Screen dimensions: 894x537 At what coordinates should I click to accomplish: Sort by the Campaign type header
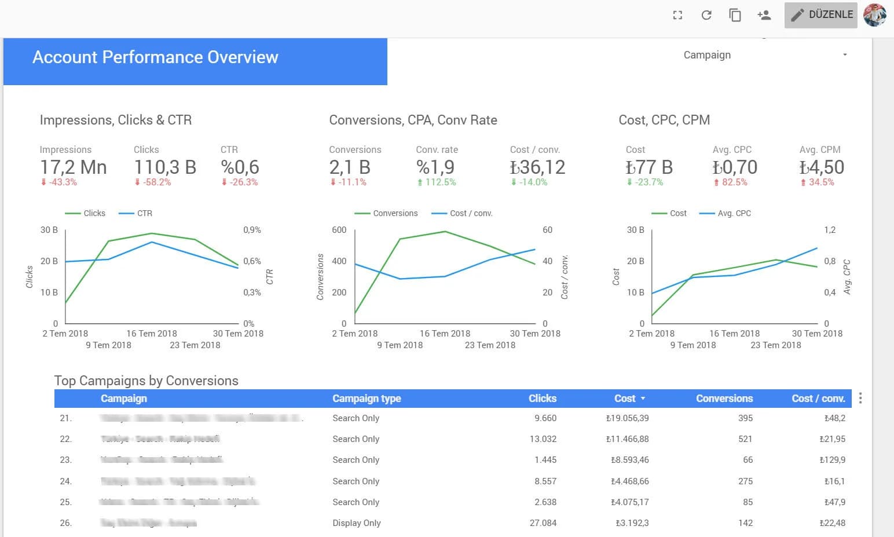pos(367,399)
